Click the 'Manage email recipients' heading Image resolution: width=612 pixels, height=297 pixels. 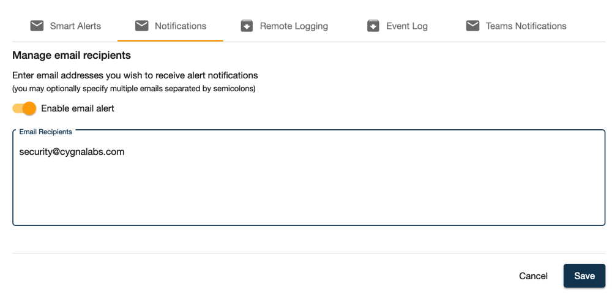click(72, 55)
